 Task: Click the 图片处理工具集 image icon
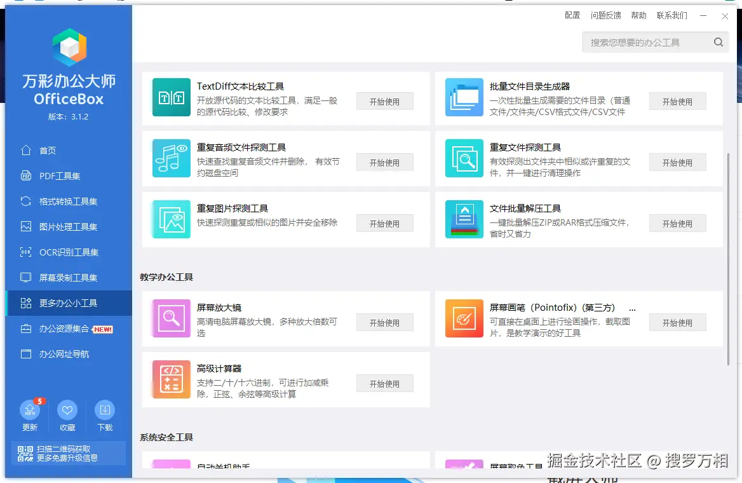26,226
